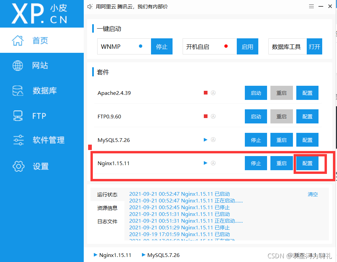This screenshot has height=262, width=337.
Task: Click the database cloud icon next to 数据库
Action: [x=18, y=91]
